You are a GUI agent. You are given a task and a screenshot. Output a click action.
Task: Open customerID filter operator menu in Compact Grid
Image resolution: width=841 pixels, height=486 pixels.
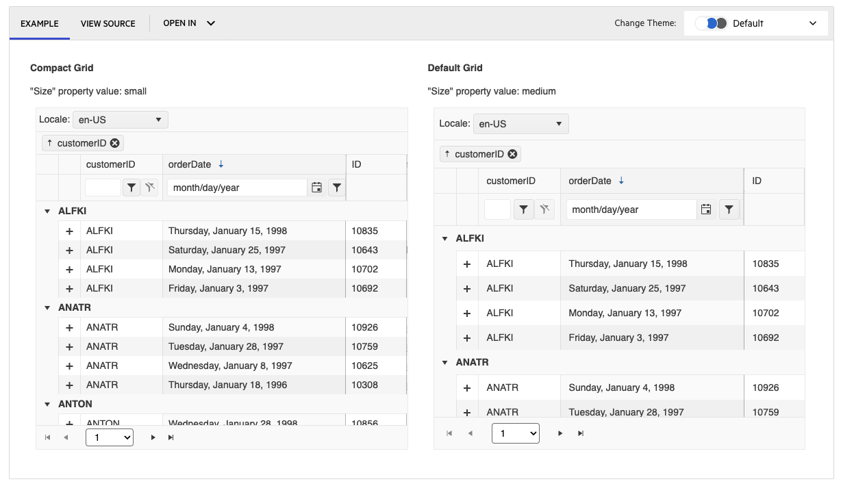131,188
